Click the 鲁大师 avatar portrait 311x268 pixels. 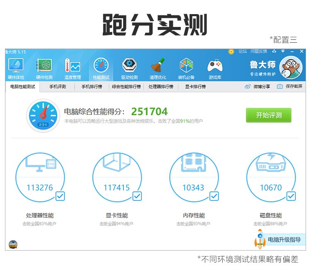(291, 68)
